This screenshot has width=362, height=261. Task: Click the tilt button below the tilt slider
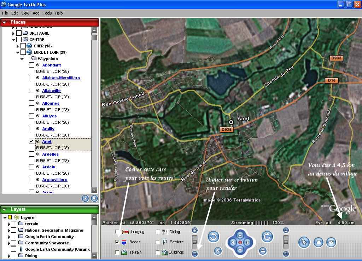286,254
